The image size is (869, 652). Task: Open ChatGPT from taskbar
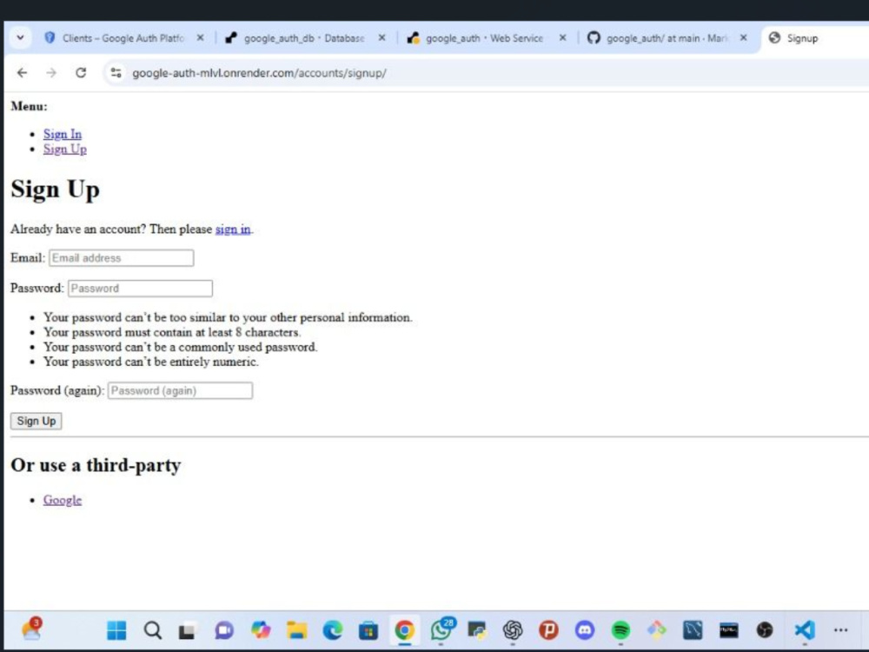pos(513,629)
